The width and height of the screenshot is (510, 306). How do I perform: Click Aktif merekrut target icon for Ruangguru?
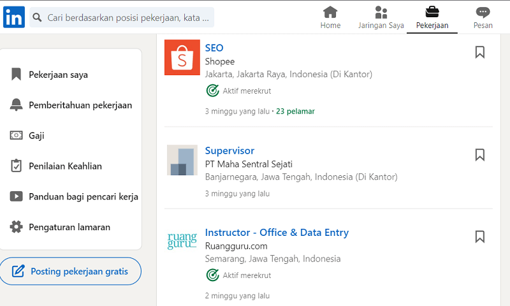click(212, 275)
